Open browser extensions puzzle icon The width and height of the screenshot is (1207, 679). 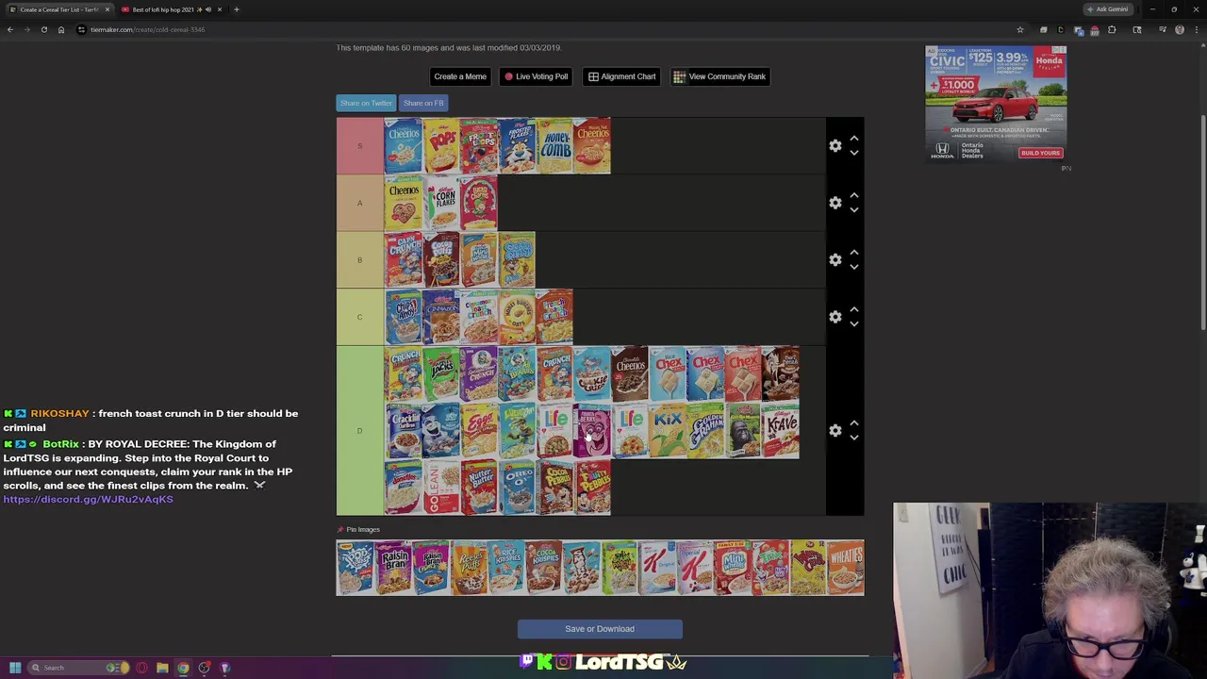(x=1112, y=29)
